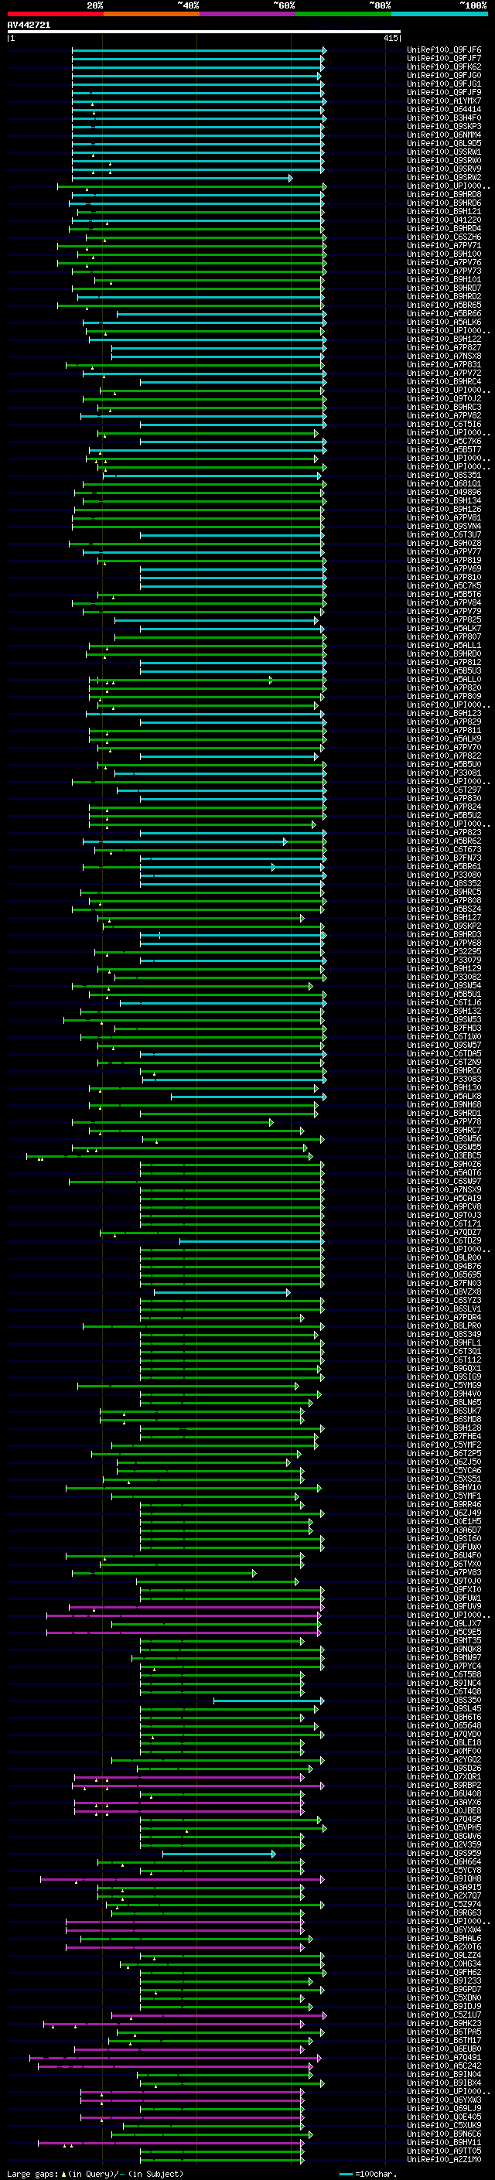The height and width of the screenshot is (2180, 495).
Task: Choose UniRef100_C6T1J6 label
Action: [444, 1002]
